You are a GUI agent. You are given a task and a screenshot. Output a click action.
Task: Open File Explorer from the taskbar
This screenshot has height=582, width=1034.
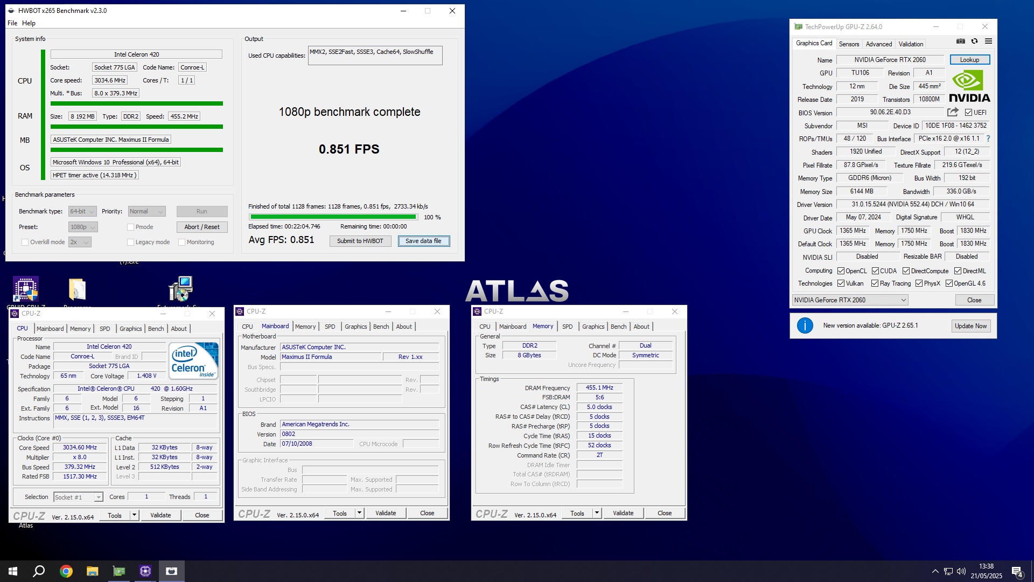(x=93, y=571)
